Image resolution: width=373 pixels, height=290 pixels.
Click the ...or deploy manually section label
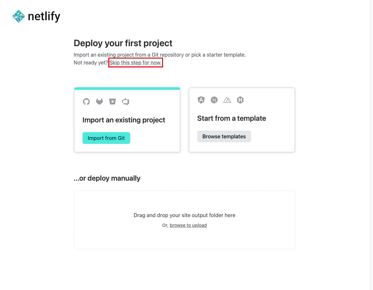[x=107, y=178]
